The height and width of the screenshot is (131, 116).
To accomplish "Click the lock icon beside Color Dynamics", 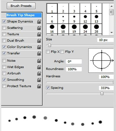I will point(39,47).
